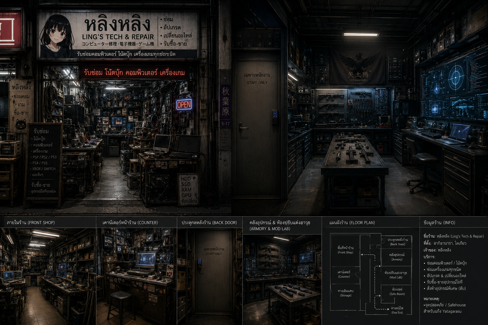
Task: Click สั่งทำอุปกรณ์พิเศษ (ลับ) service line in Info
Action: [x=445, y=288]
